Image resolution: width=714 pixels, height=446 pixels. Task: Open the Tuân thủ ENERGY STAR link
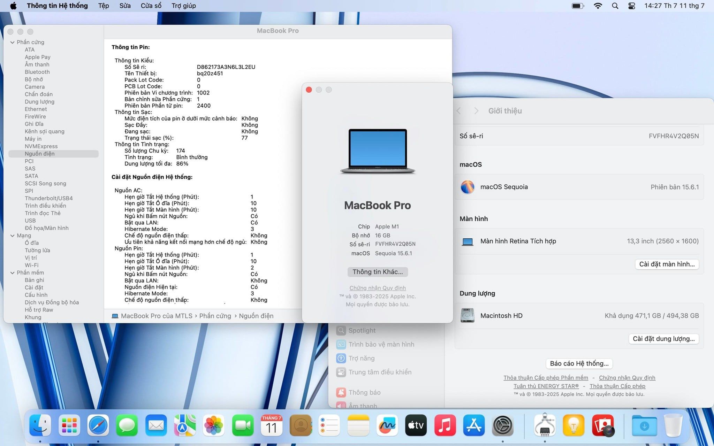tap(546, 386)
